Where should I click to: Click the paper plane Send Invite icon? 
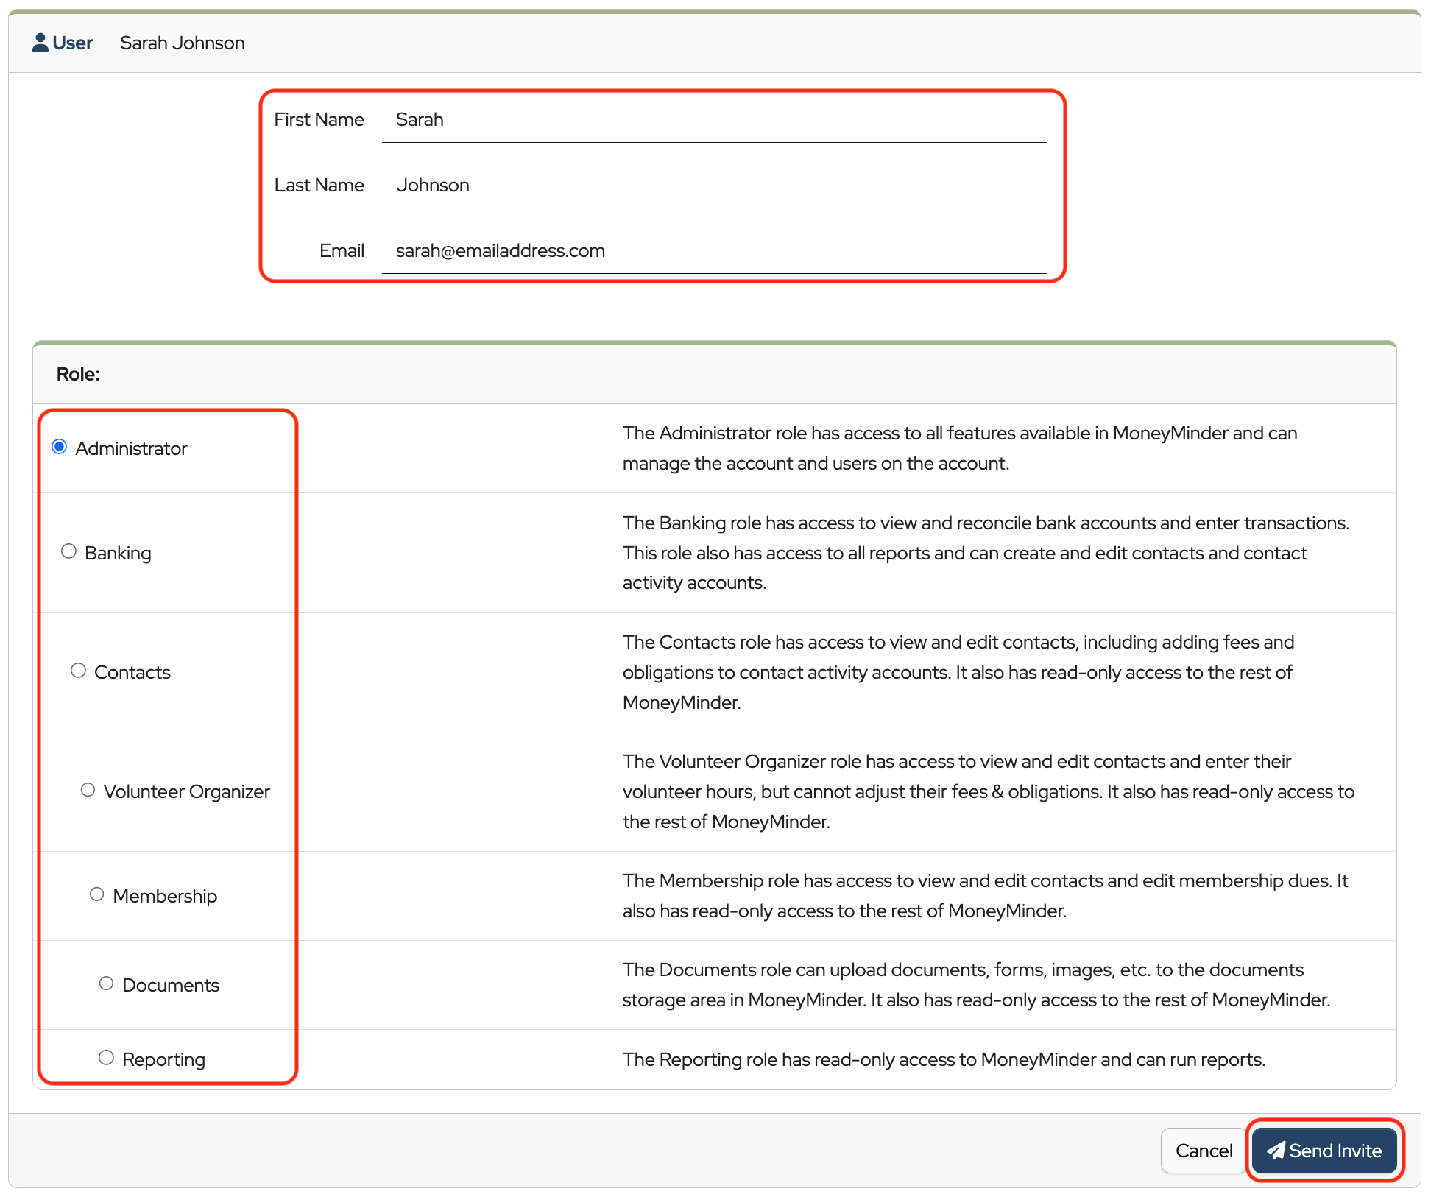1275,1151
